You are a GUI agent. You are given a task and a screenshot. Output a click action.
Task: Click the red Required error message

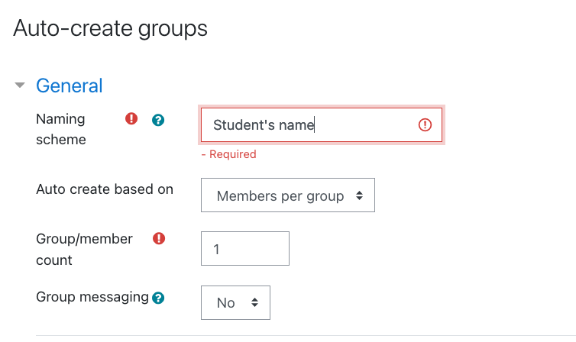point(229,154)
